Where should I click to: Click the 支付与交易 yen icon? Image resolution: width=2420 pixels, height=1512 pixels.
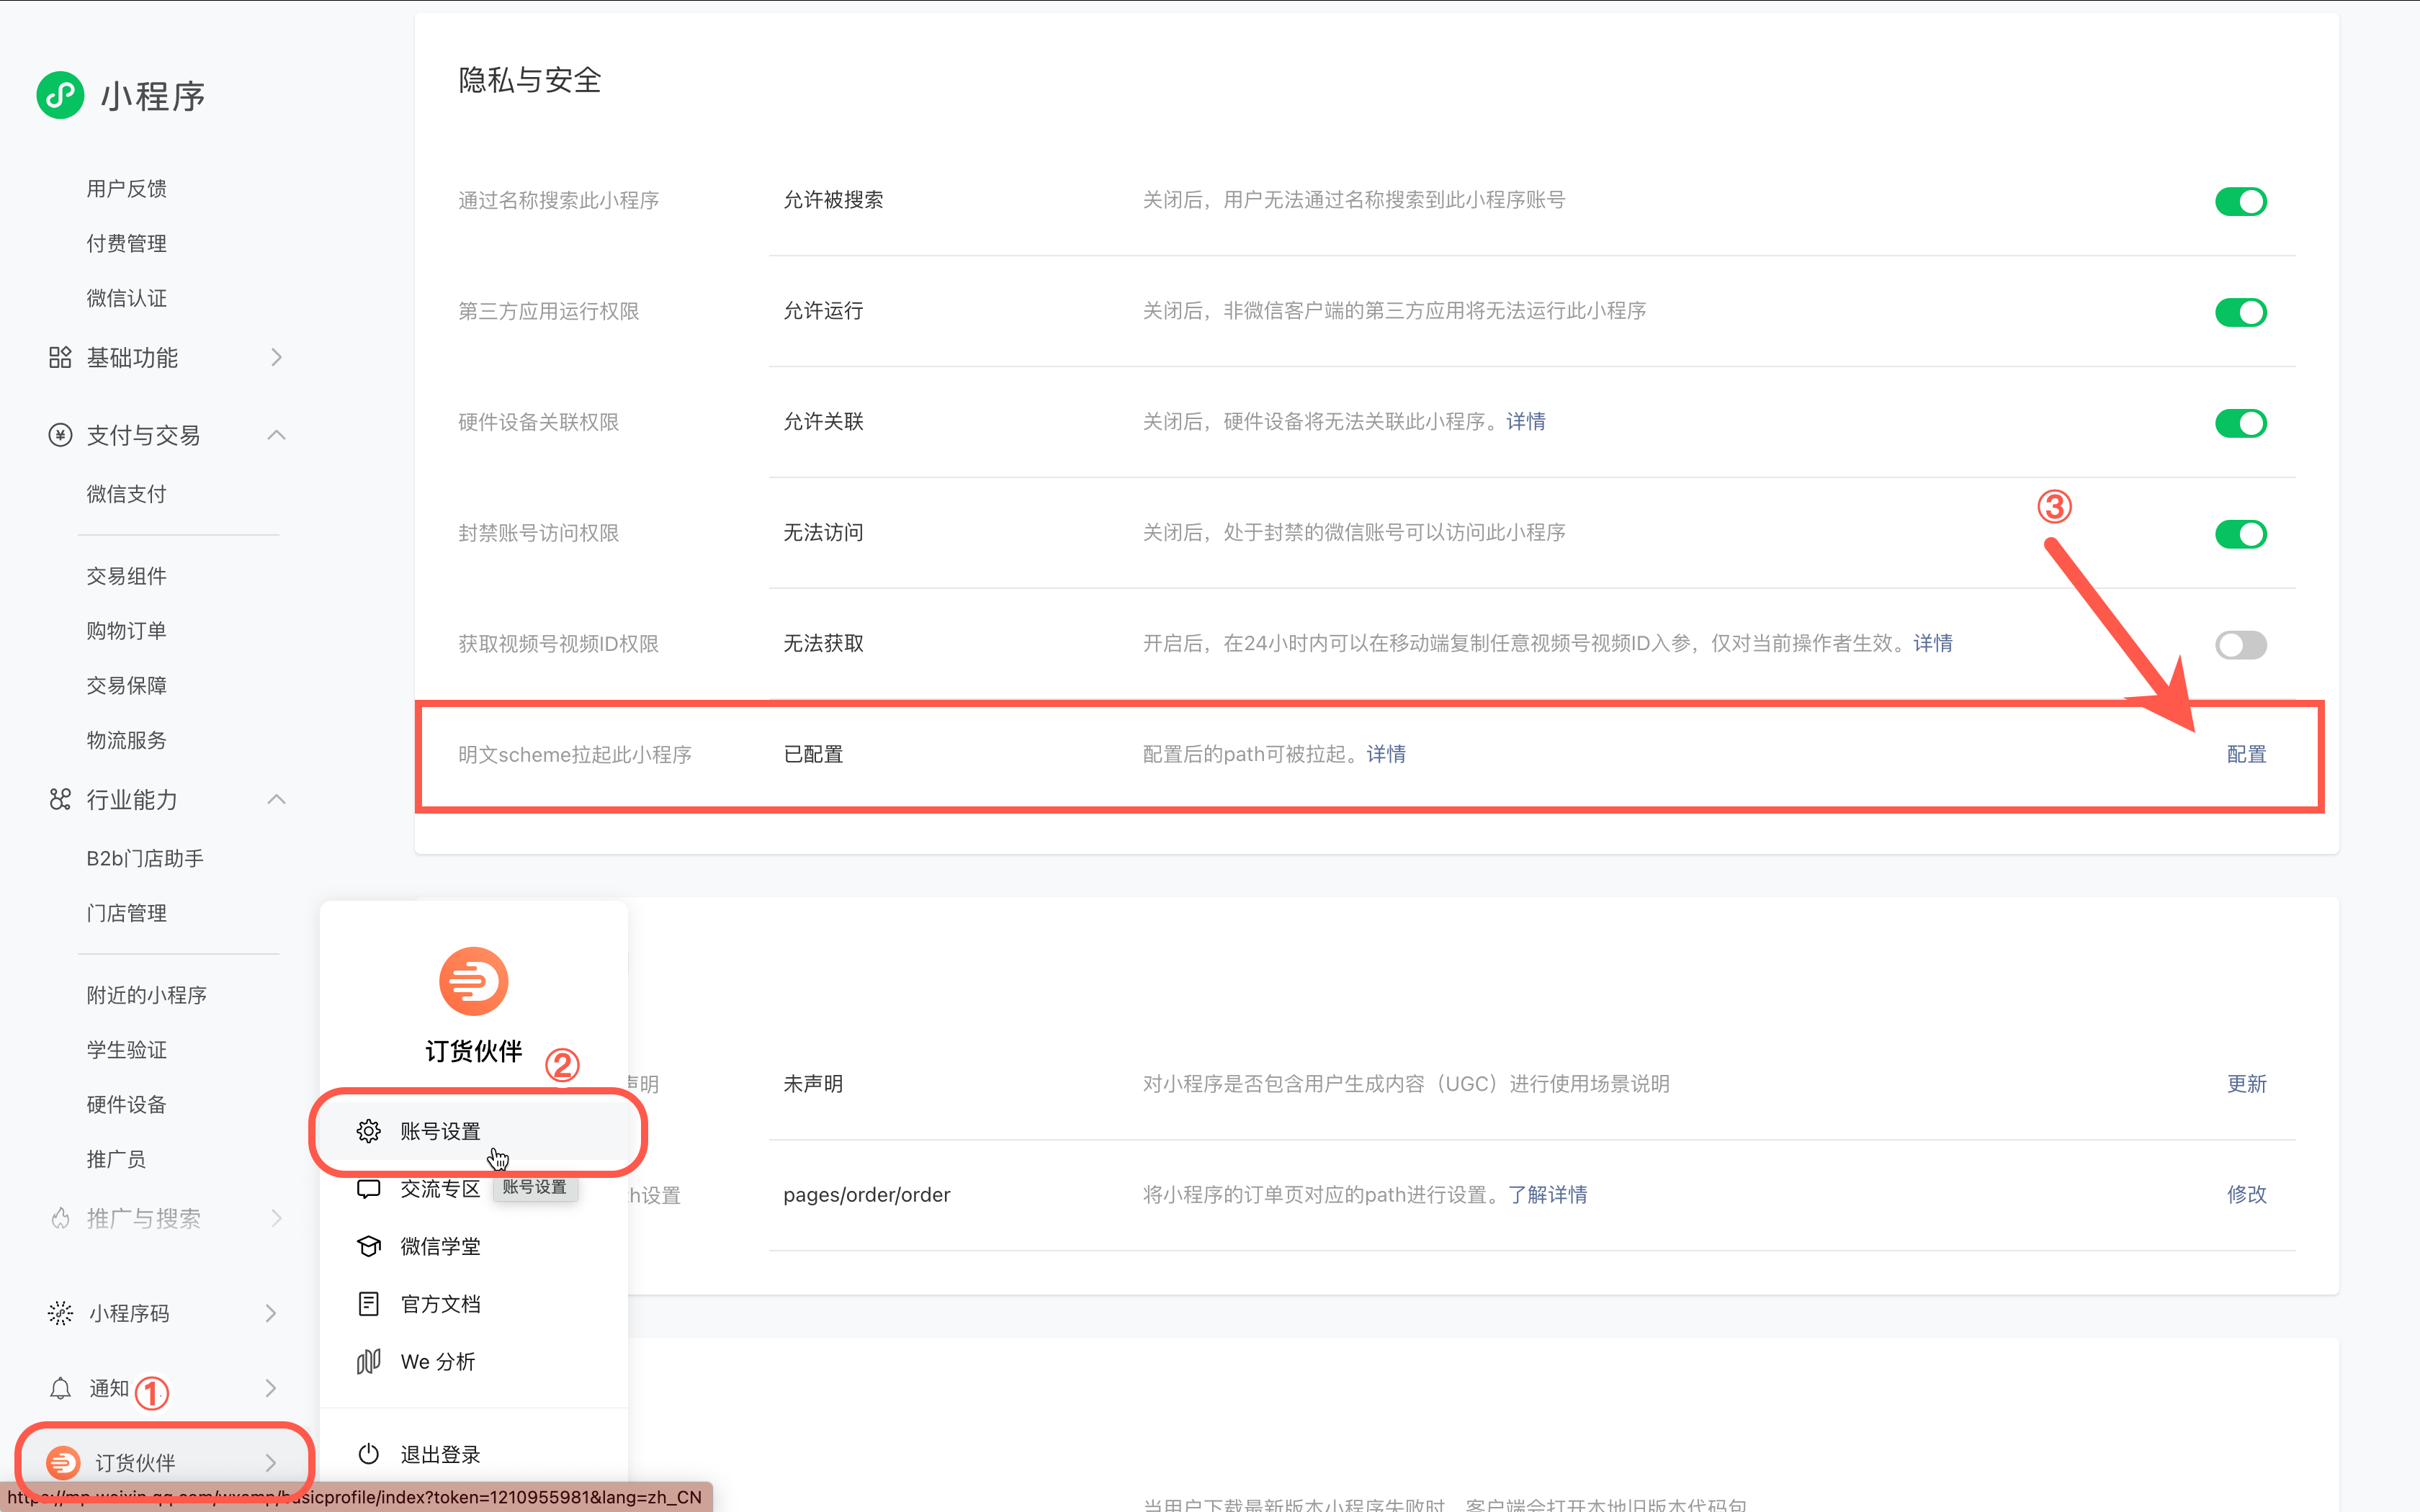tap(60, 435)
